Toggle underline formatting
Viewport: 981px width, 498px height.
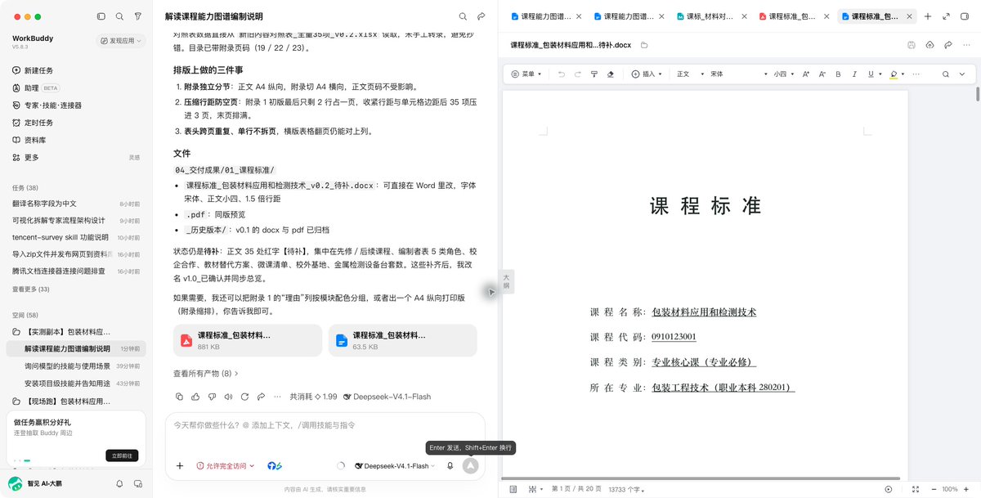click(869, 74)
